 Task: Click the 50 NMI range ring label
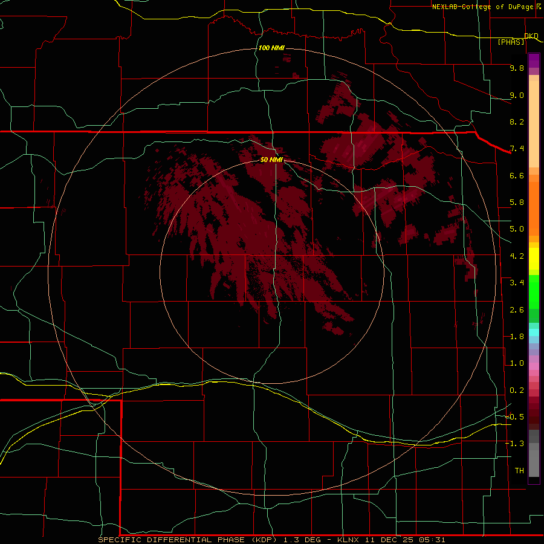[271, 160]
